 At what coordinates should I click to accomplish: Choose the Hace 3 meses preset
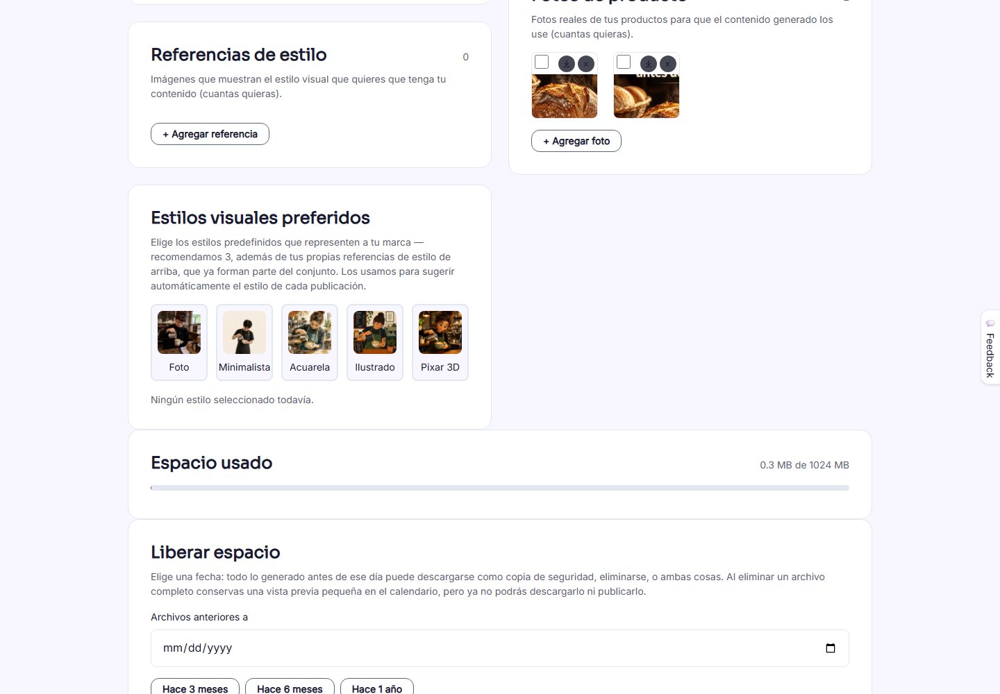click(x=195, y=687)
